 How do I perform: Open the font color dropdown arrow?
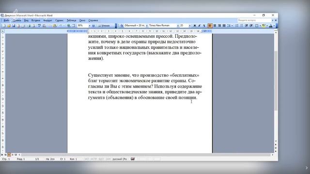click(274, 26)
